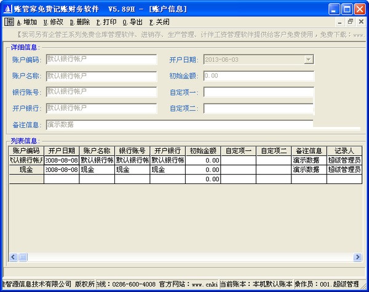
Task: Click the 开户银行 column header
Action: tap(167, 151)
